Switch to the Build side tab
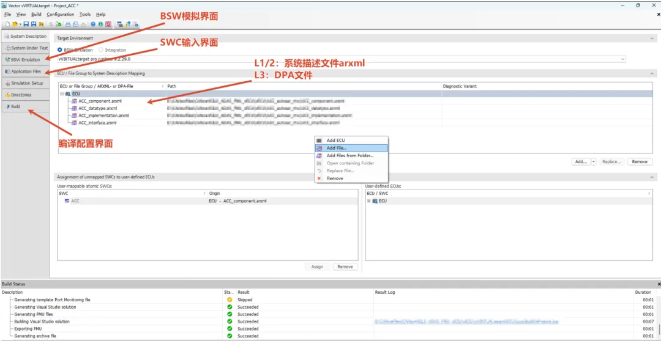Image resolution: width=661 pixels, height=341 pixels. pos(25,107)
